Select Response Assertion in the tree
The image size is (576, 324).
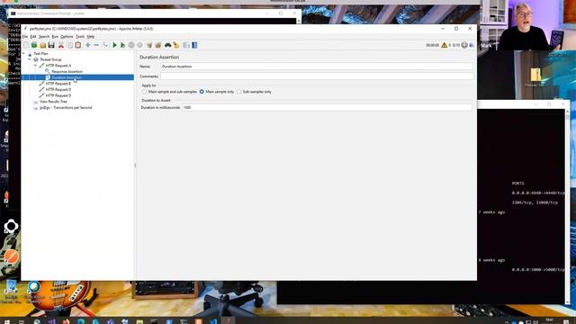click(x=67, y=72)
